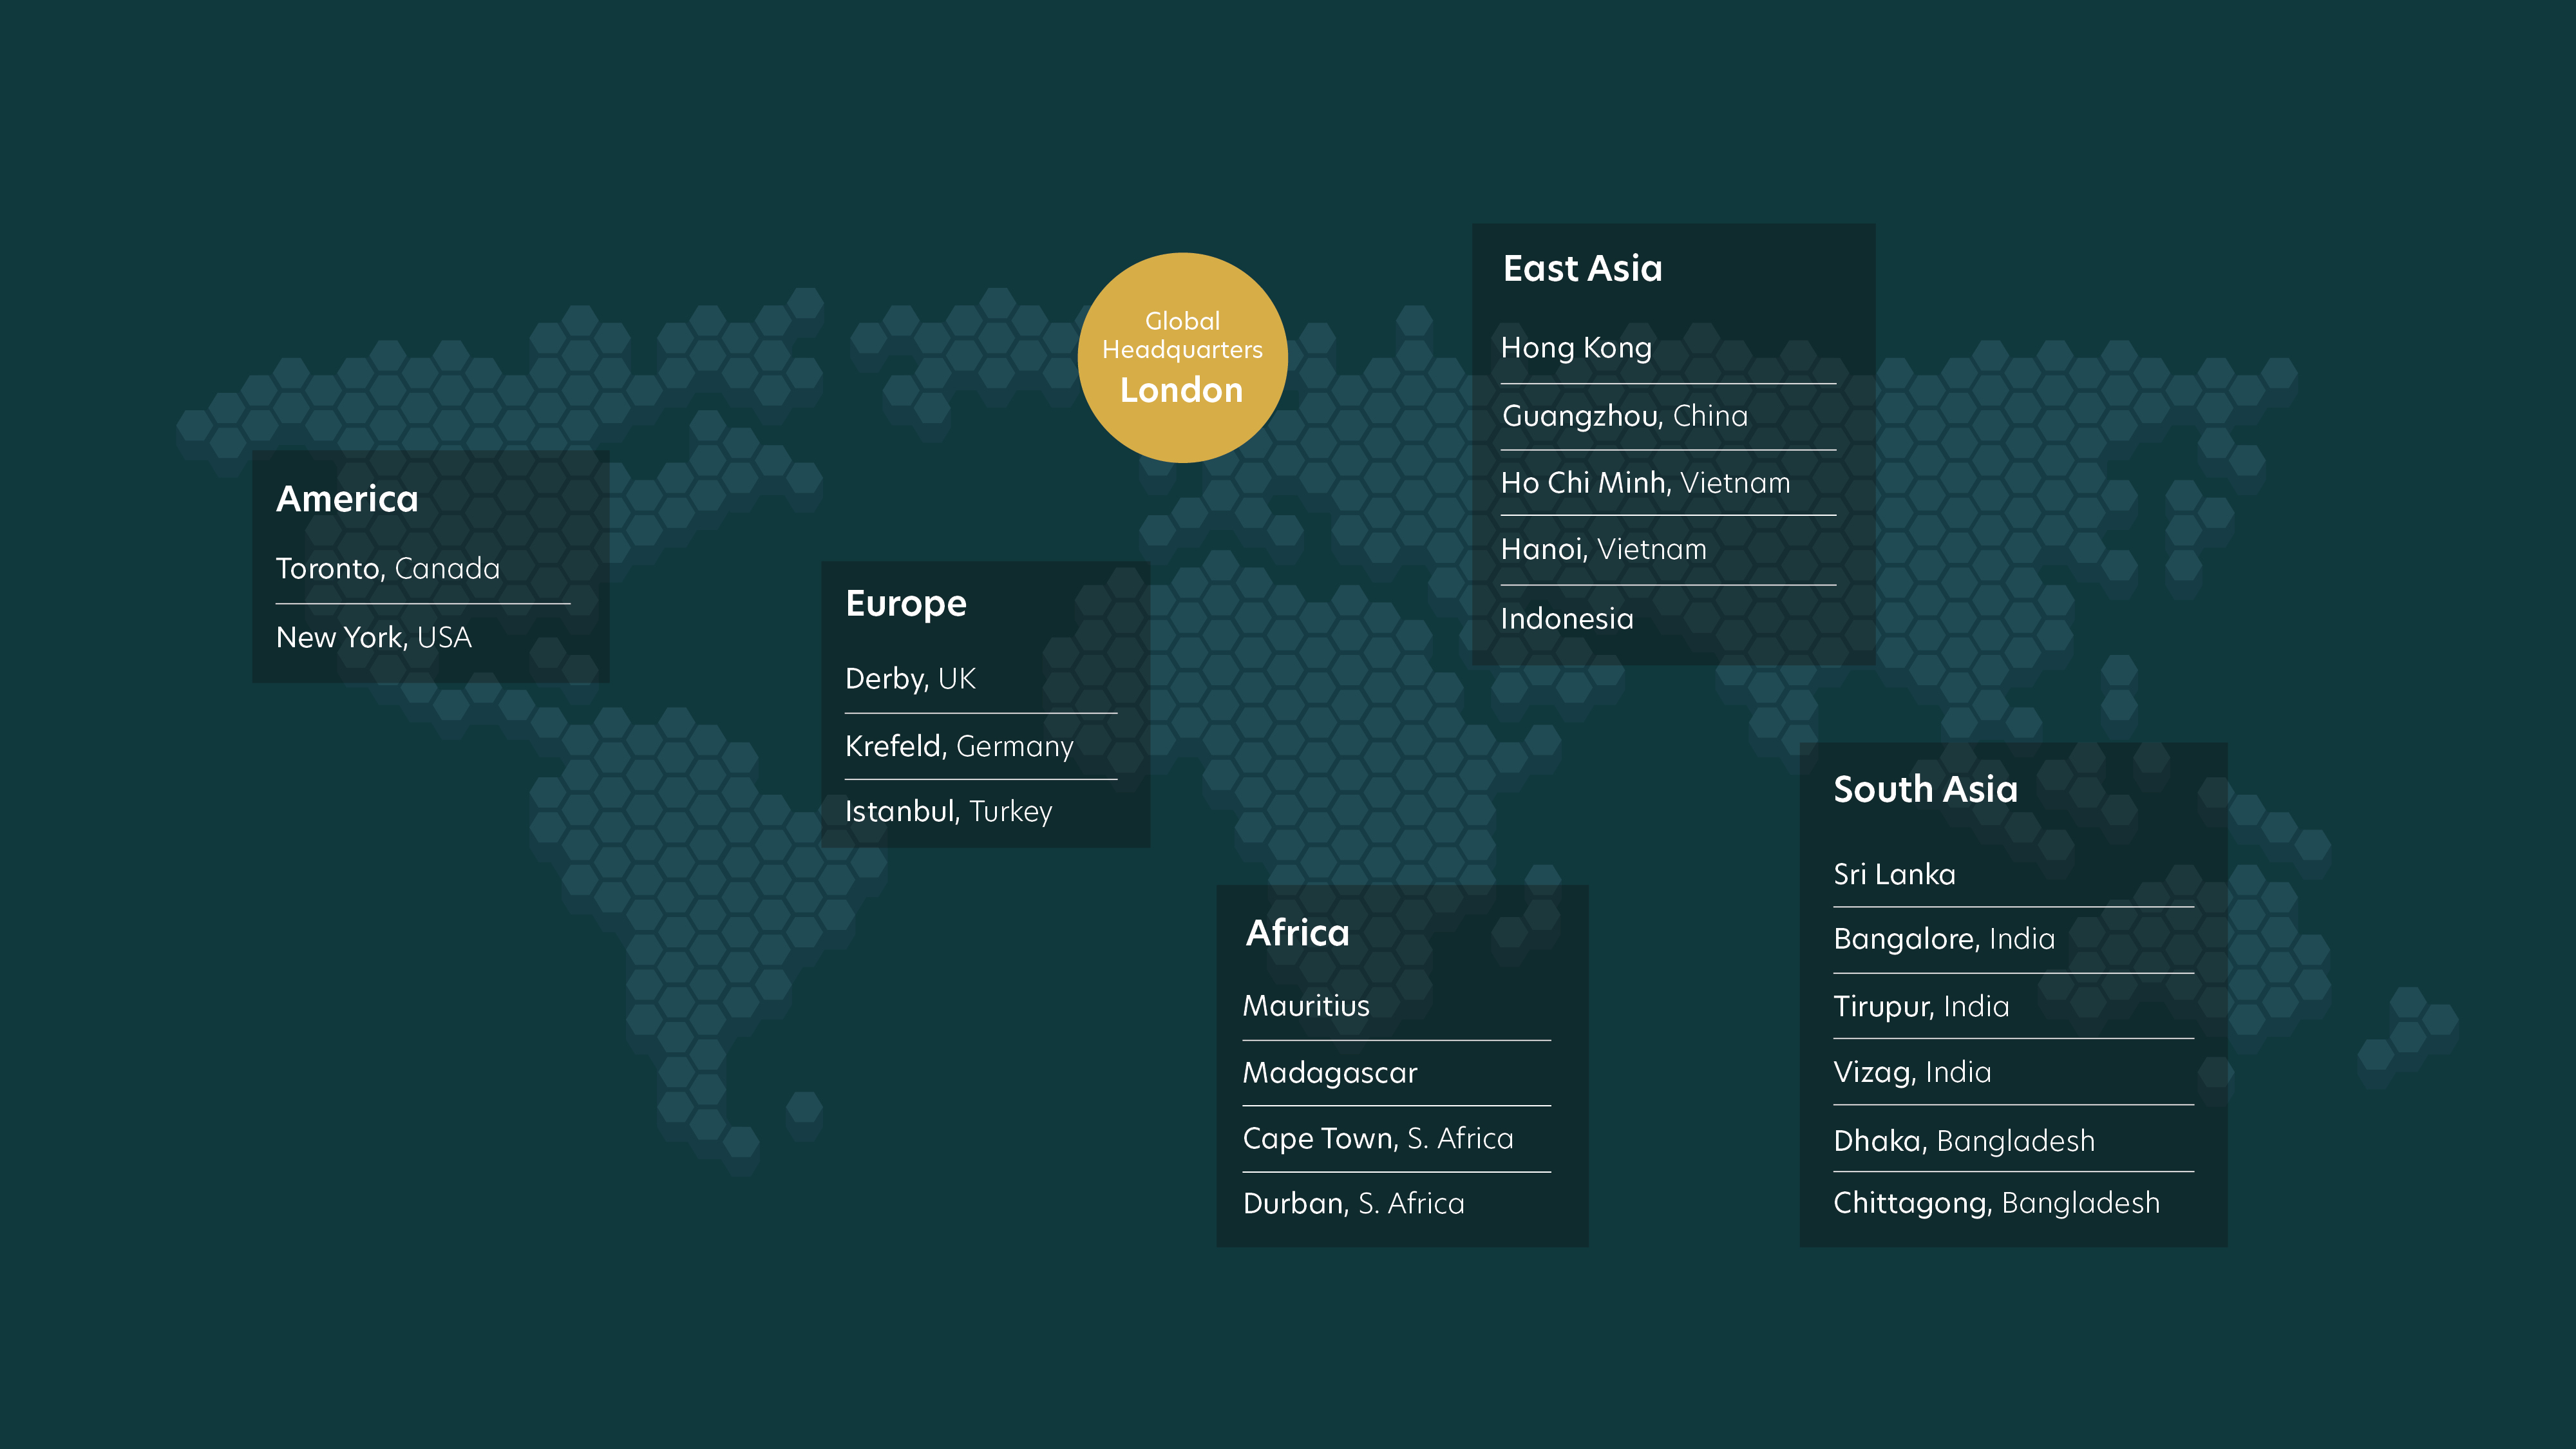The image size is (2576, 1449).
Task: Click Madagascar entry
Action: tap(1330, 1073)
